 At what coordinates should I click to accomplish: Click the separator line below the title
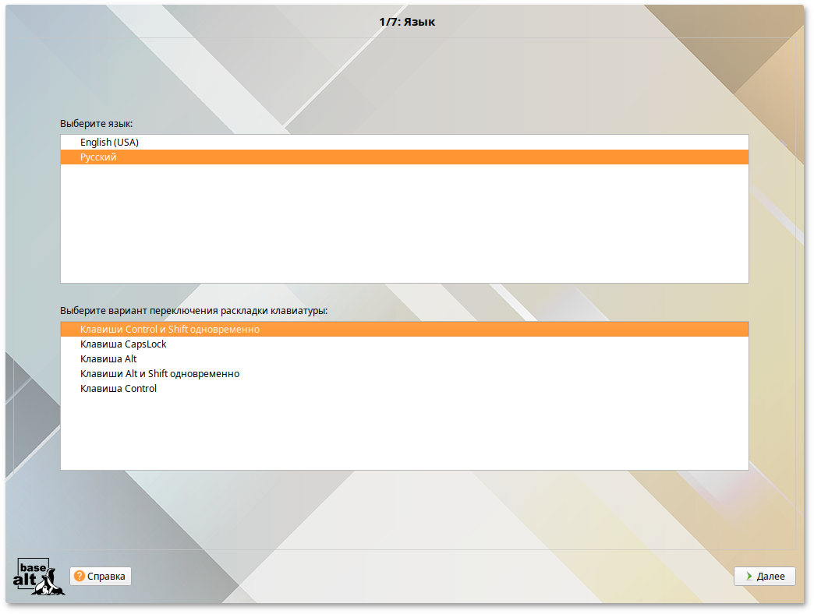[x=407, y=37]
